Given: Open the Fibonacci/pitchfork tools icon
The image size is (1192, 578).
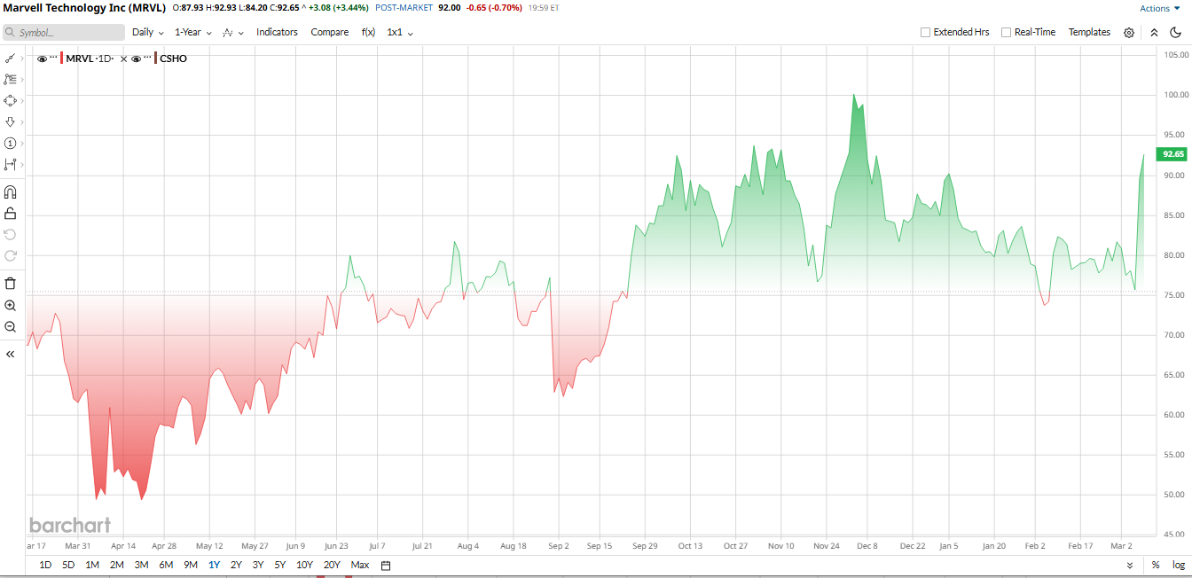Looking at the screenshot, I should 10,79.
